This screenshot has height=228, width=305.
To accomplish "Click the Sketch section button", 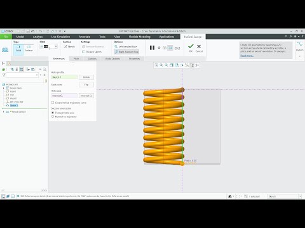I will pos(69,46).
